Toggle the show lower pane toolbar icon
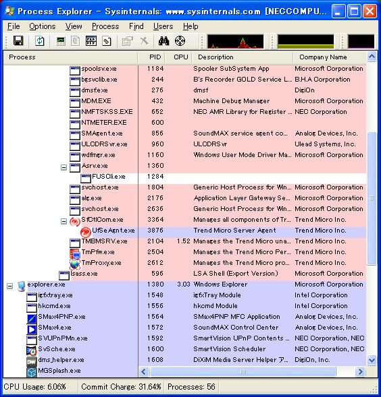This screenshot has height=397, width=381. pyautogui.click(x=91, y=41)
